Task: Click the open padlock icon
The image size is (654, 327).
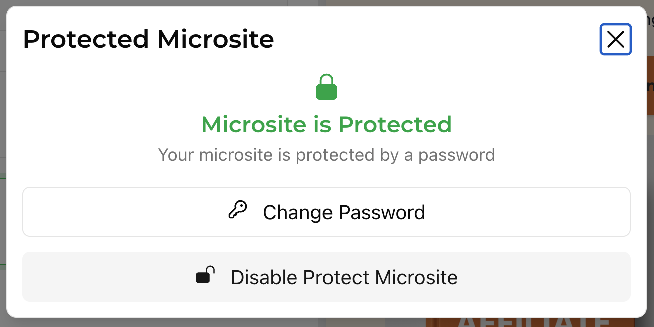Action: [x=205, y=275]
